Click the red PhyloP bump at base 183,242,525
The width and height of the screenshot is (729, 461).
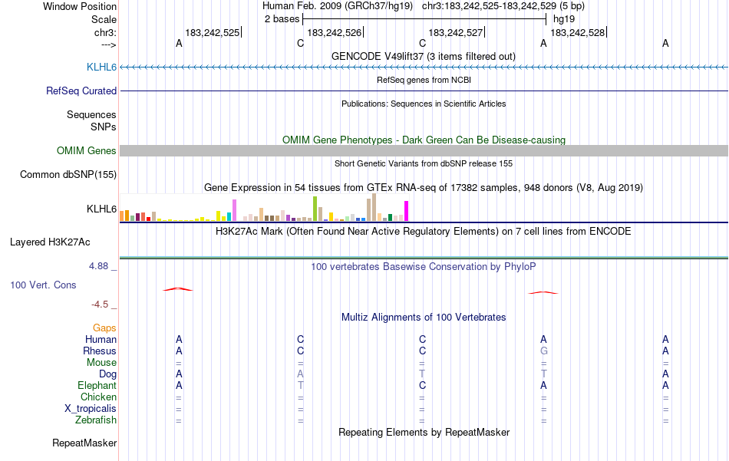pos(177,289)
